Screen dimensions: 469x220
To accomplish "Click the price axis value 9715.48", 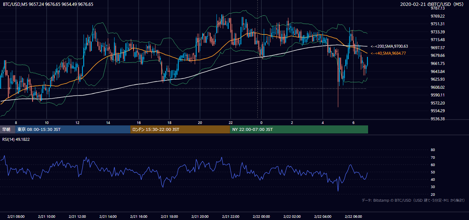I will [x=438, y=40].
